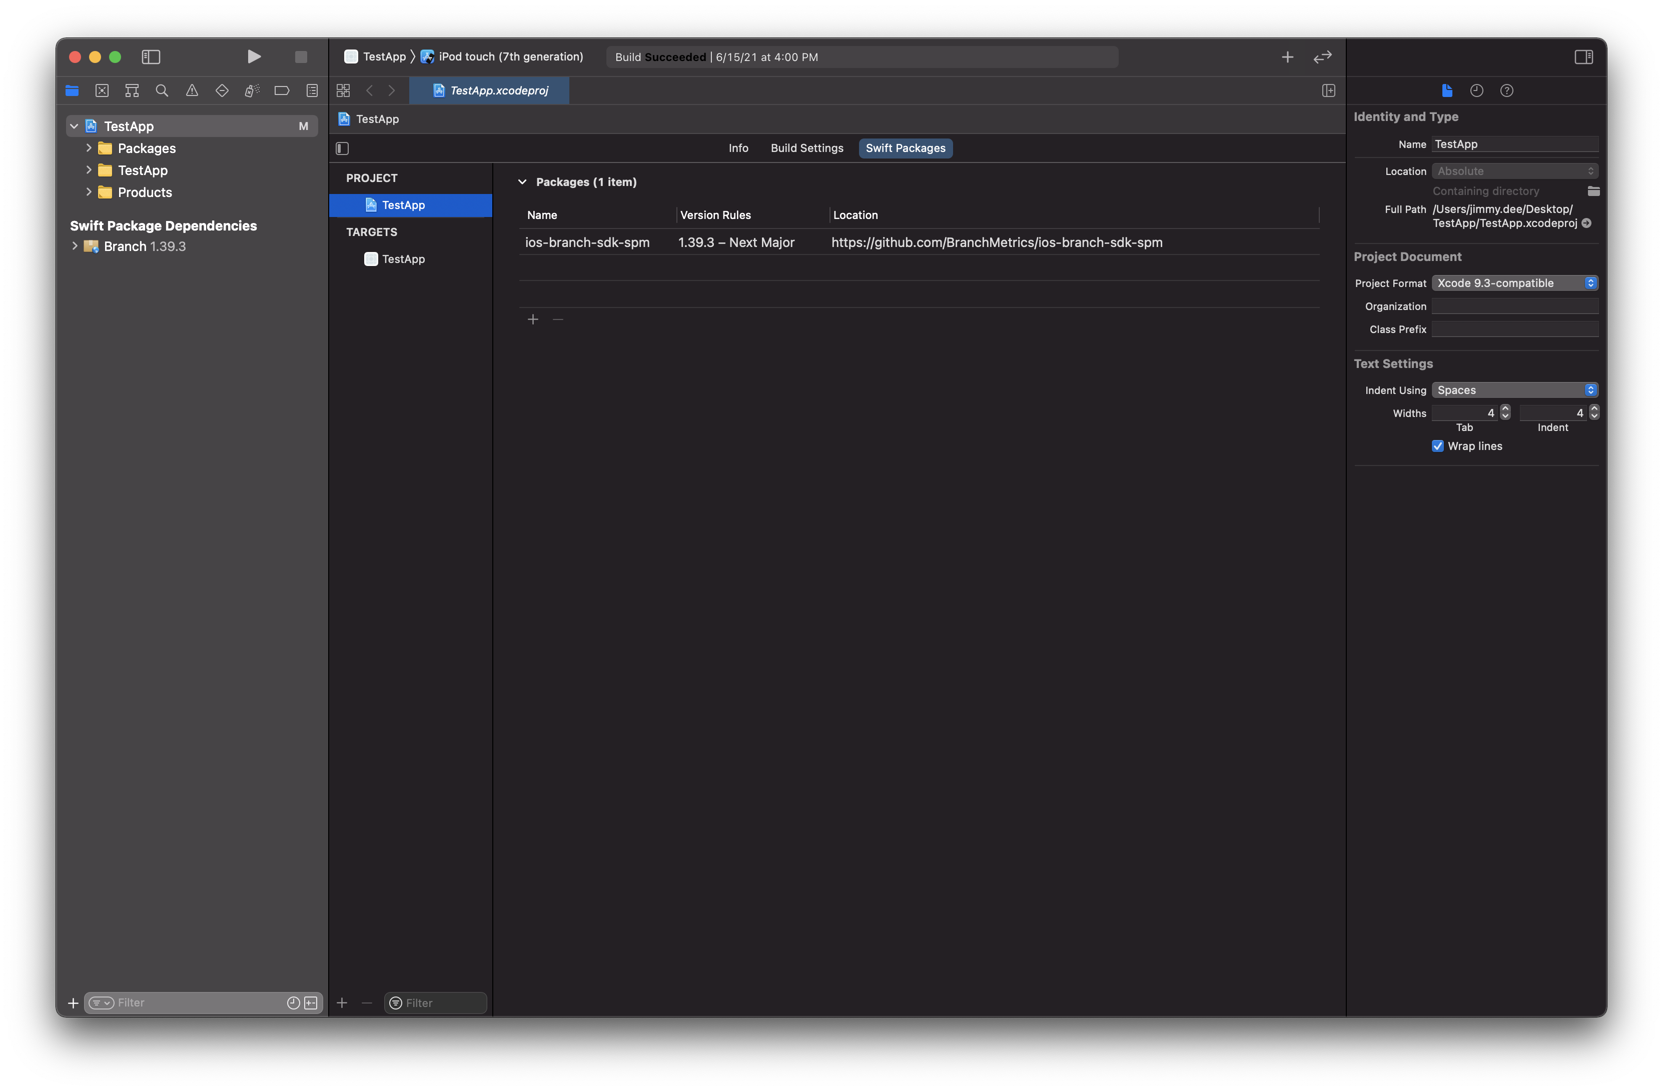Open the Test navigator diamond icon
This screenshot has height=1091, width=1663.
[x=222, y=90]
